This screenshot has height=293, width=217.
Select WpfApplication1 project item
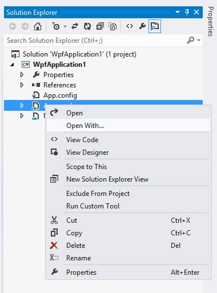tap(59, 65)
